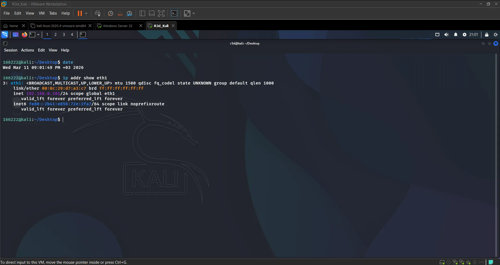500x265 pixels.
Task: Open the power options dropdown beside the pause button
Action: [86, 13]
